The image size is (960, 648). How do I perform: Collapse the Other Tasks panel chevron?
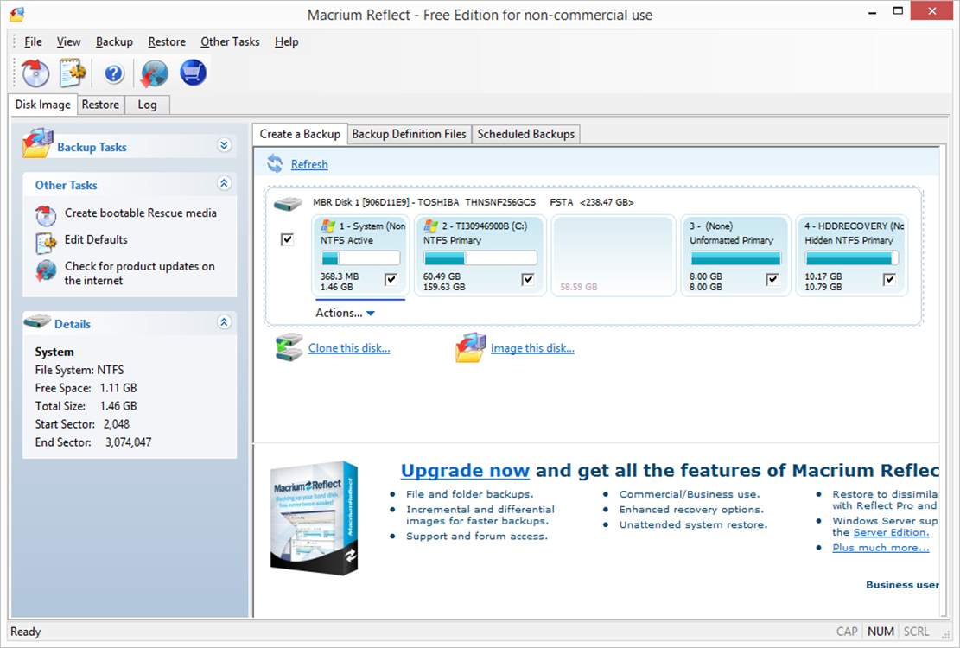click(224, 183)
